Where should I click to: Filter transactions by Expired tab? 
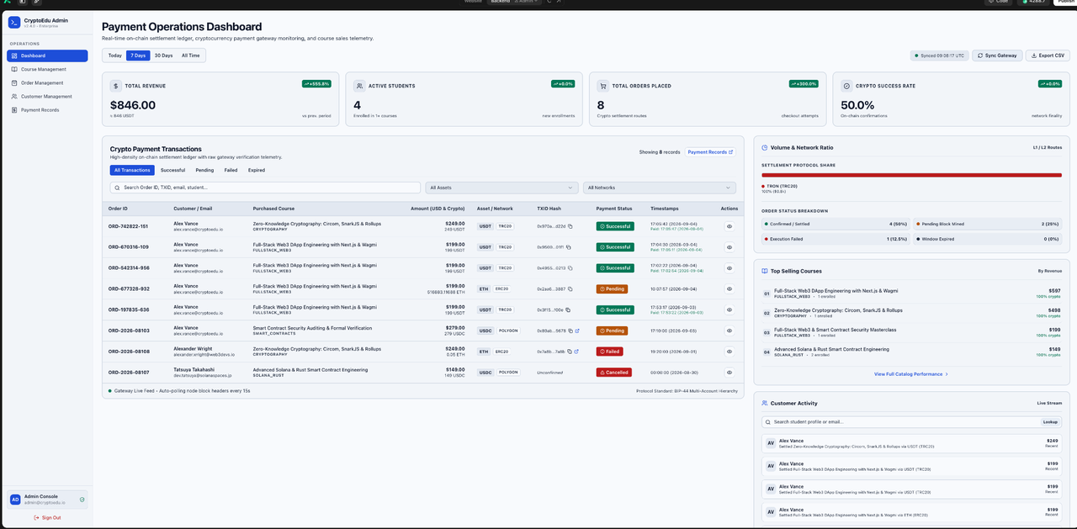click(257, 170)
